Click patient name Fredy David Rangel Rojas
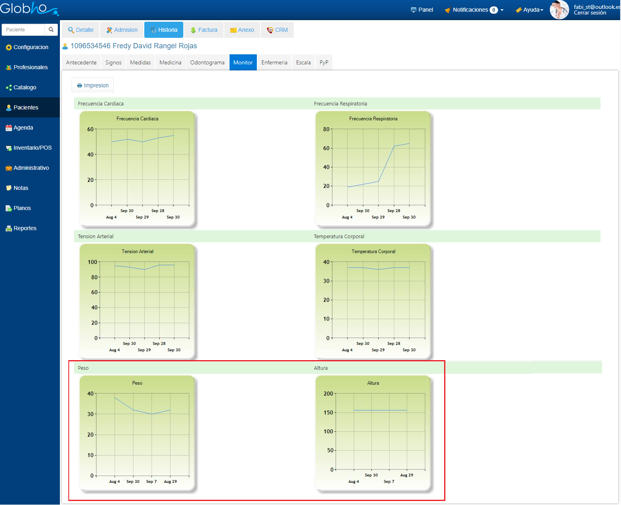This screenshot has height=505, width=621. (x=155, y=46)
